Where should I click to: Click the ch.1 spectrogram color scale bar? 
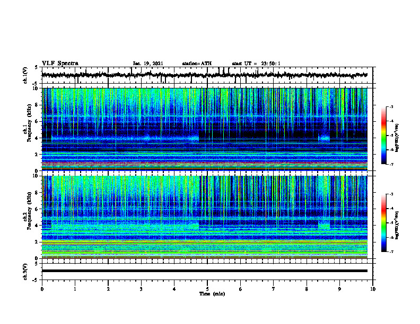(x=383, y=136)
